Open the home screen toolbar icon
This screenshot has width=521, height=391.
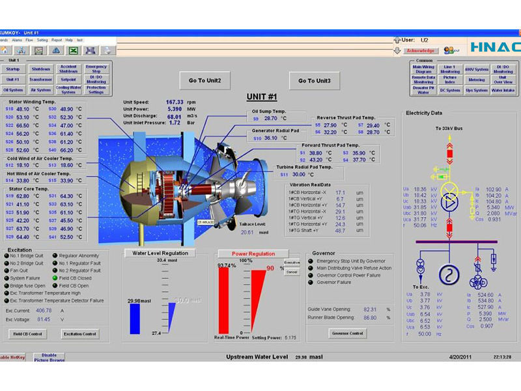pyautogui.click(x=5, y=50)
